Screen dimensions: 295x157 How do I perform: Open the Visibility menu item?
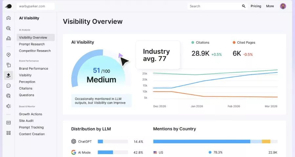[25, 75]
